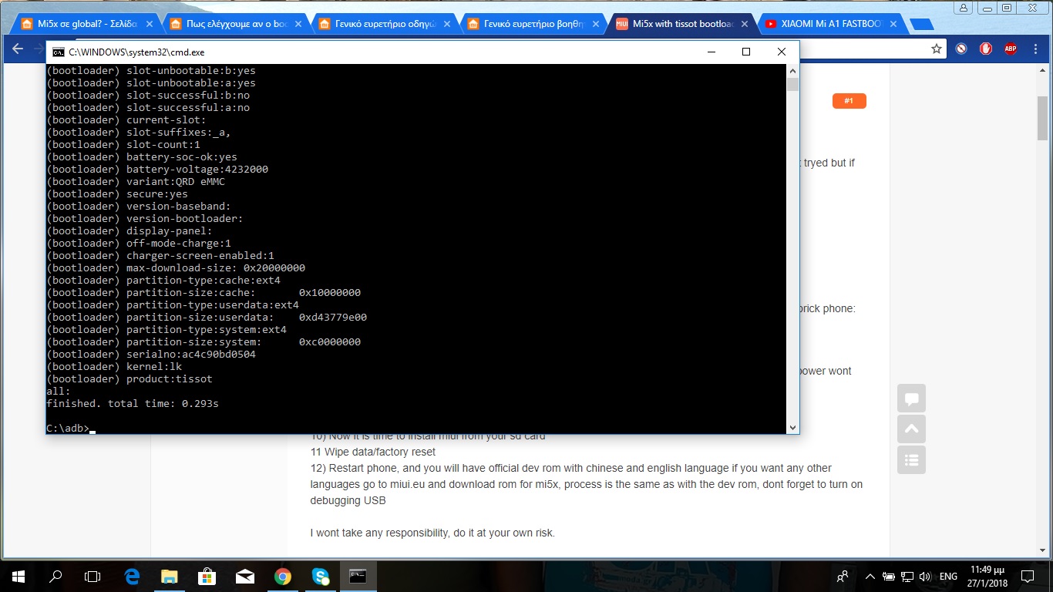
Task: Open the Mail app on the taskbar
Action: tap(245, 576)
